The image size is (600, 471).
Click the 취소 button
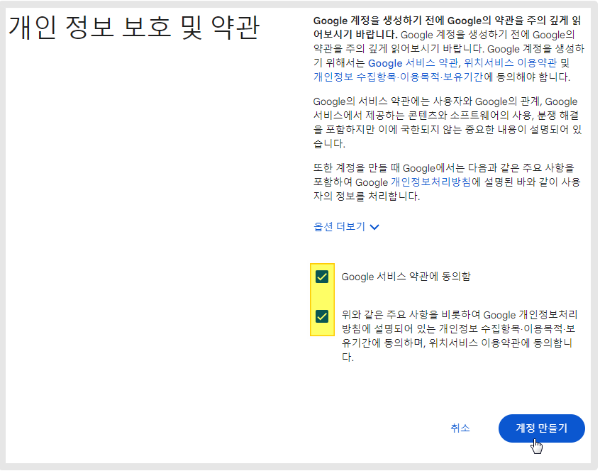coord(460,428)
